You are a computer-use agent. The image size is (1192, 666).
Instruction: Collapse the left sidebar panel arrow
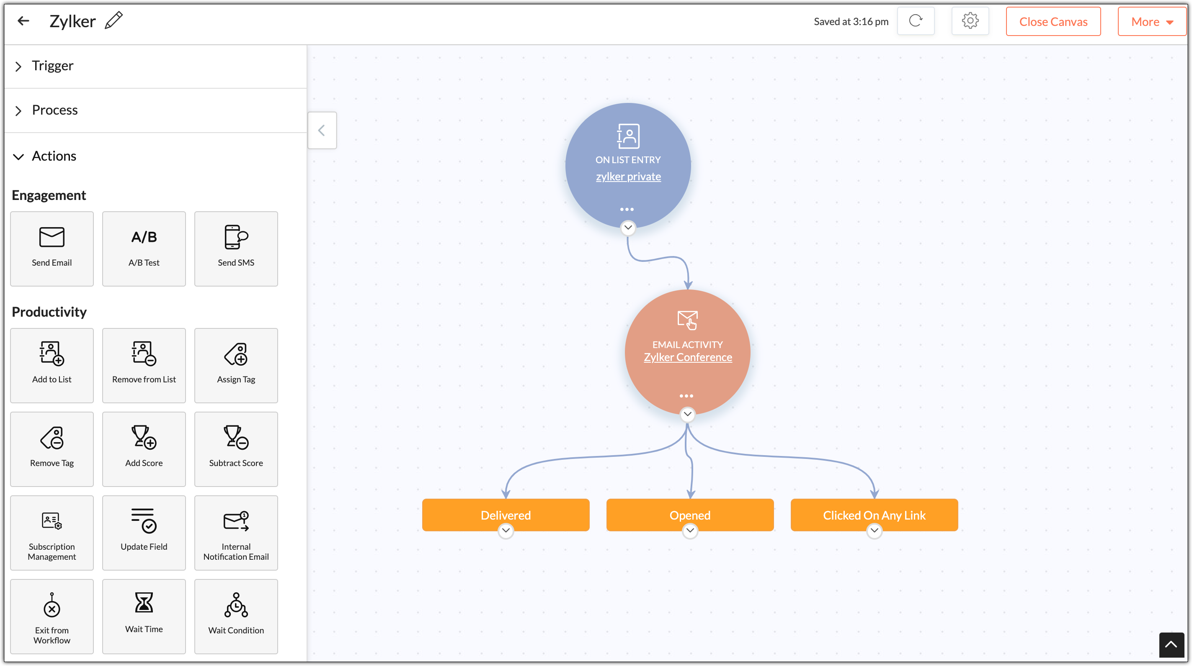(x=322, y=131)
